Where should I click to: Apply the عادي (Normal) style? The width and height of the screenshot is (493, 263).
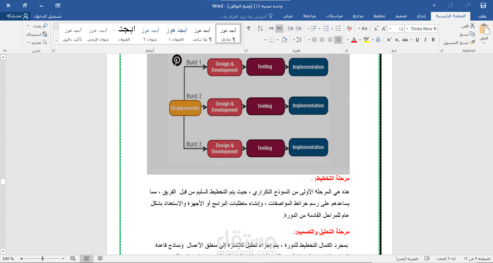228,34
